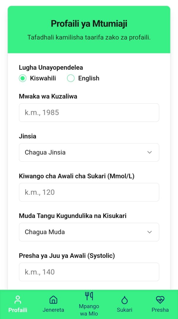The width and height of the screenshot is (178, 319).
Task: Tap the Profaili person icon
Action: tap(18, 299)
